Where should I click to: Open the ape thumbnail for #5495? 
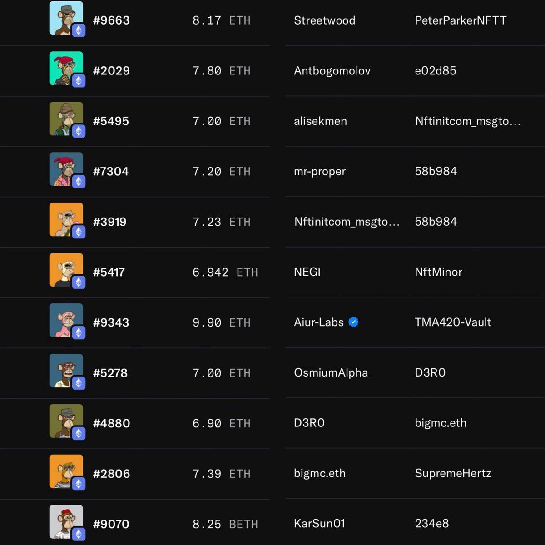(x=66, y=119)
